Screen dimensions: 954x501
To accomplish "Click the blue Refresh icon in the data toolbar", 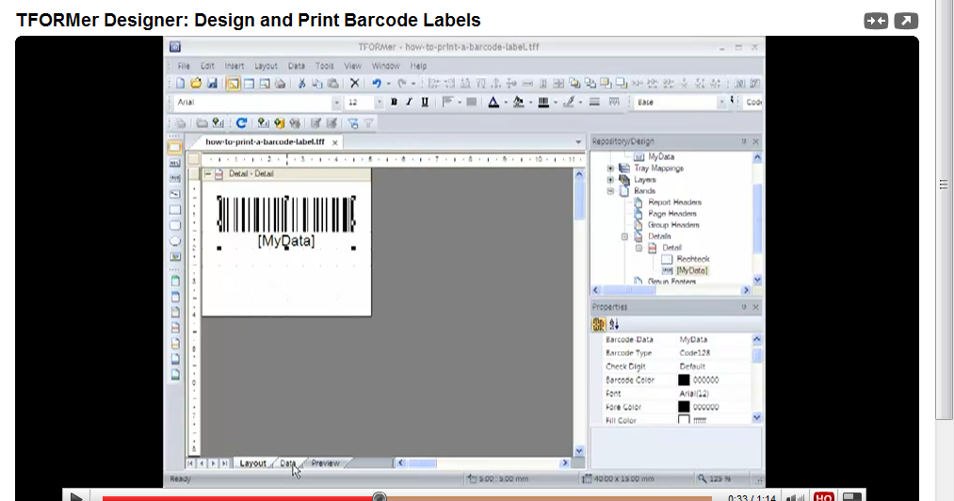I will pos(241,123).
